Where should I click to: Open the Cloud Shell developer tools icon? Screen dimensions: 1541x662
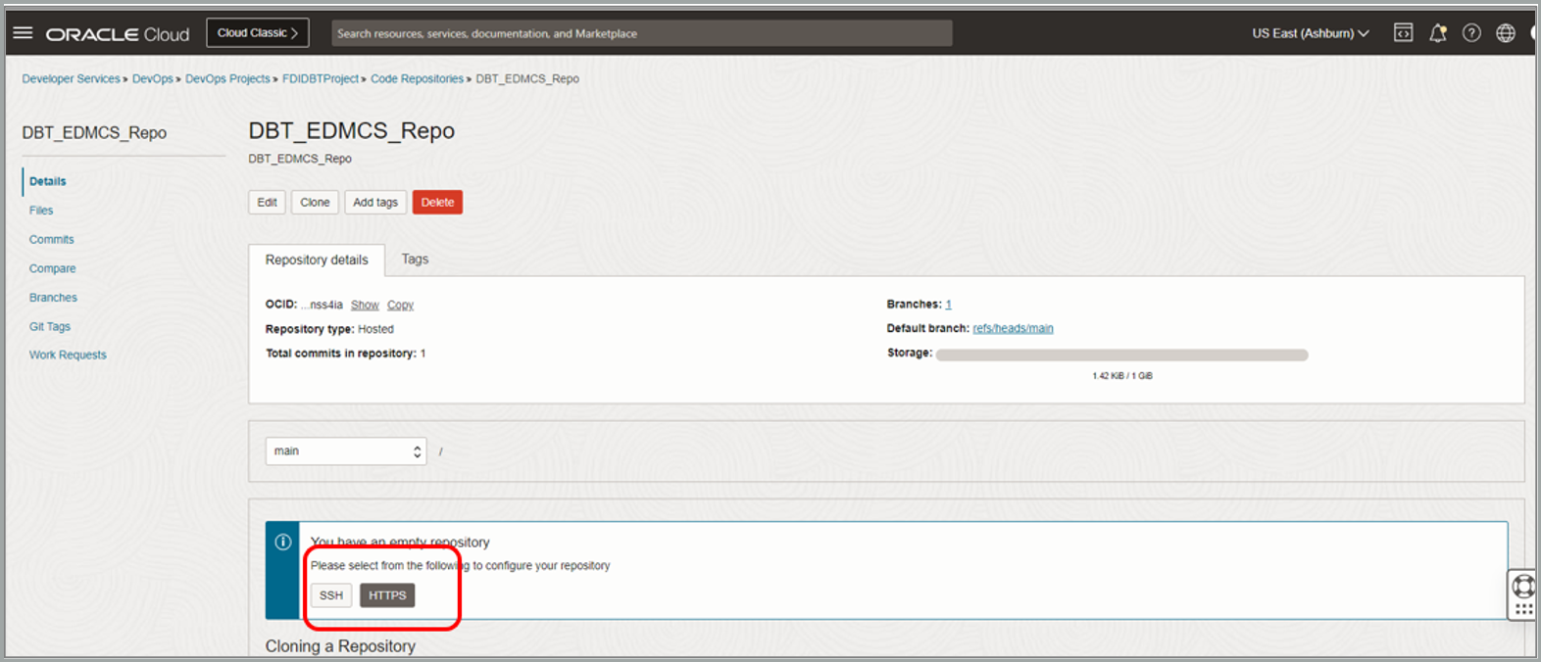[x=1403, y=33]
